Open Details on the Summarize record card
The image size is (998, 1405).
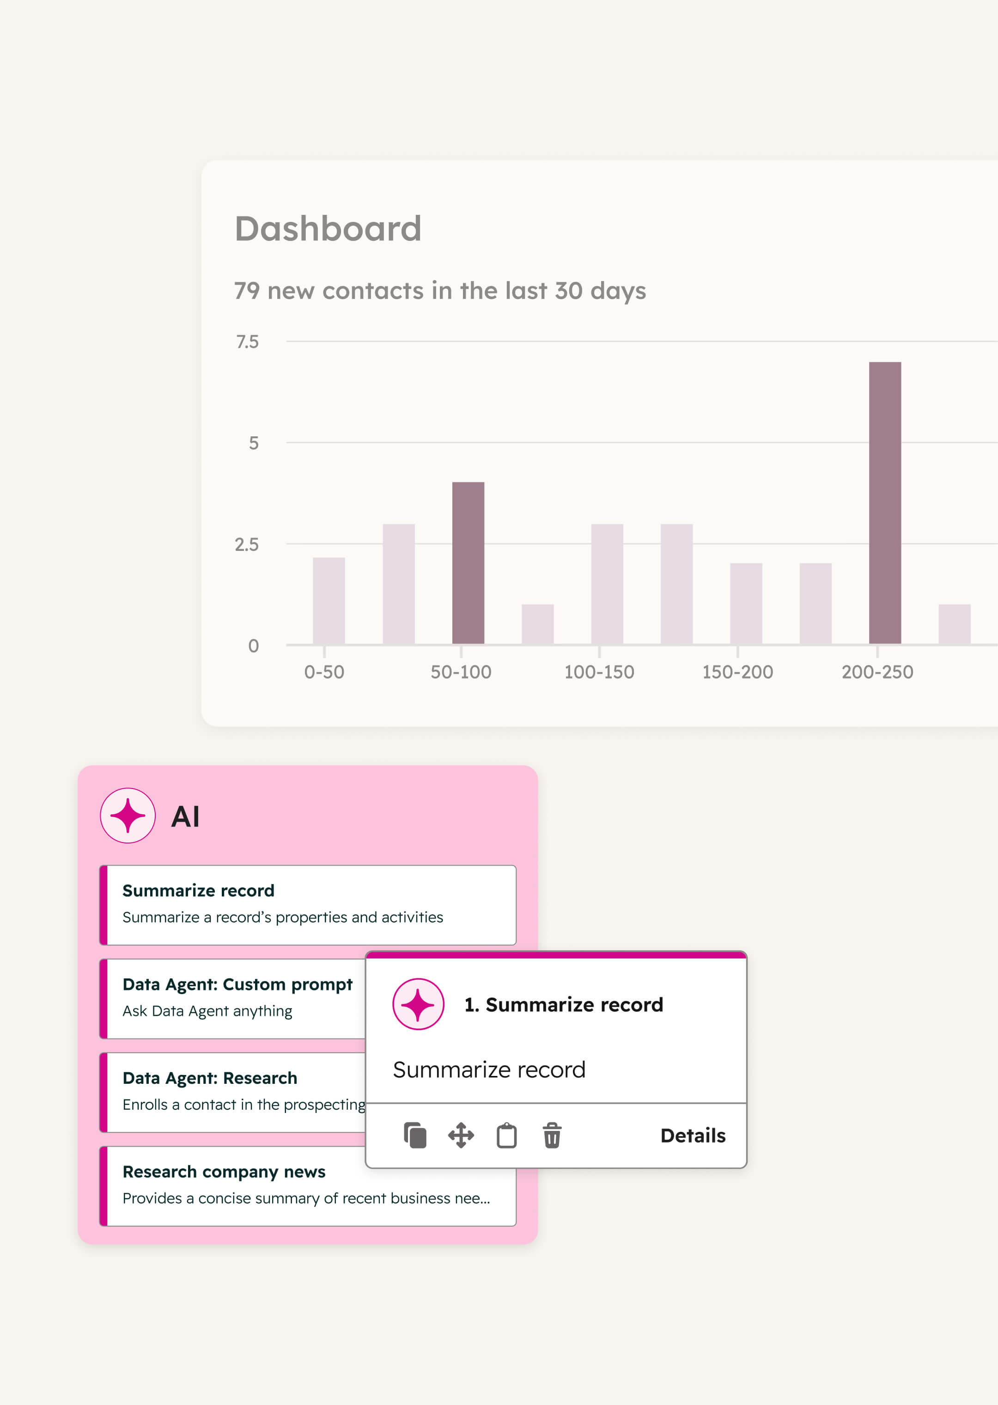tap(693, 1135)
